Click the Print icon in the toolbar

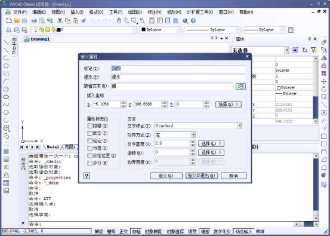point(34,21)
